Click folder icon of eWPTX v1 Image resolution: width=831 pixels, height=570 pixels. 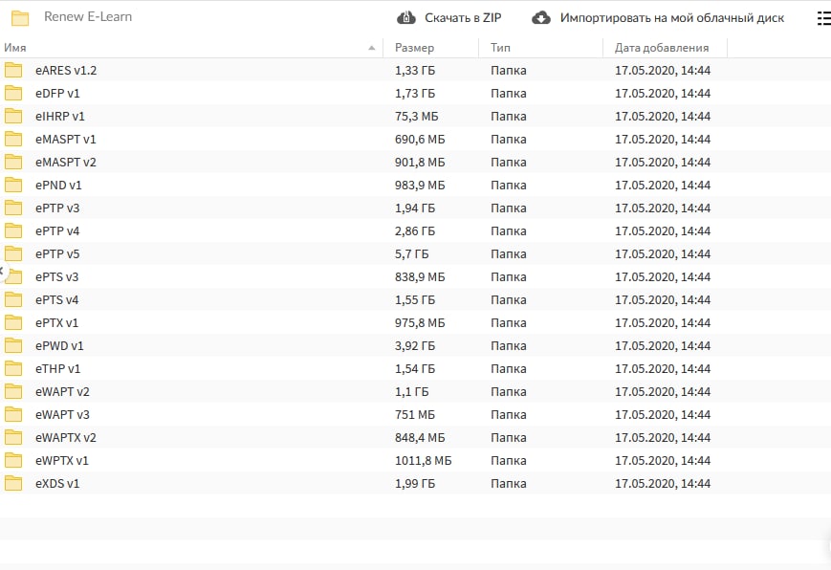[x=13, y=460]
